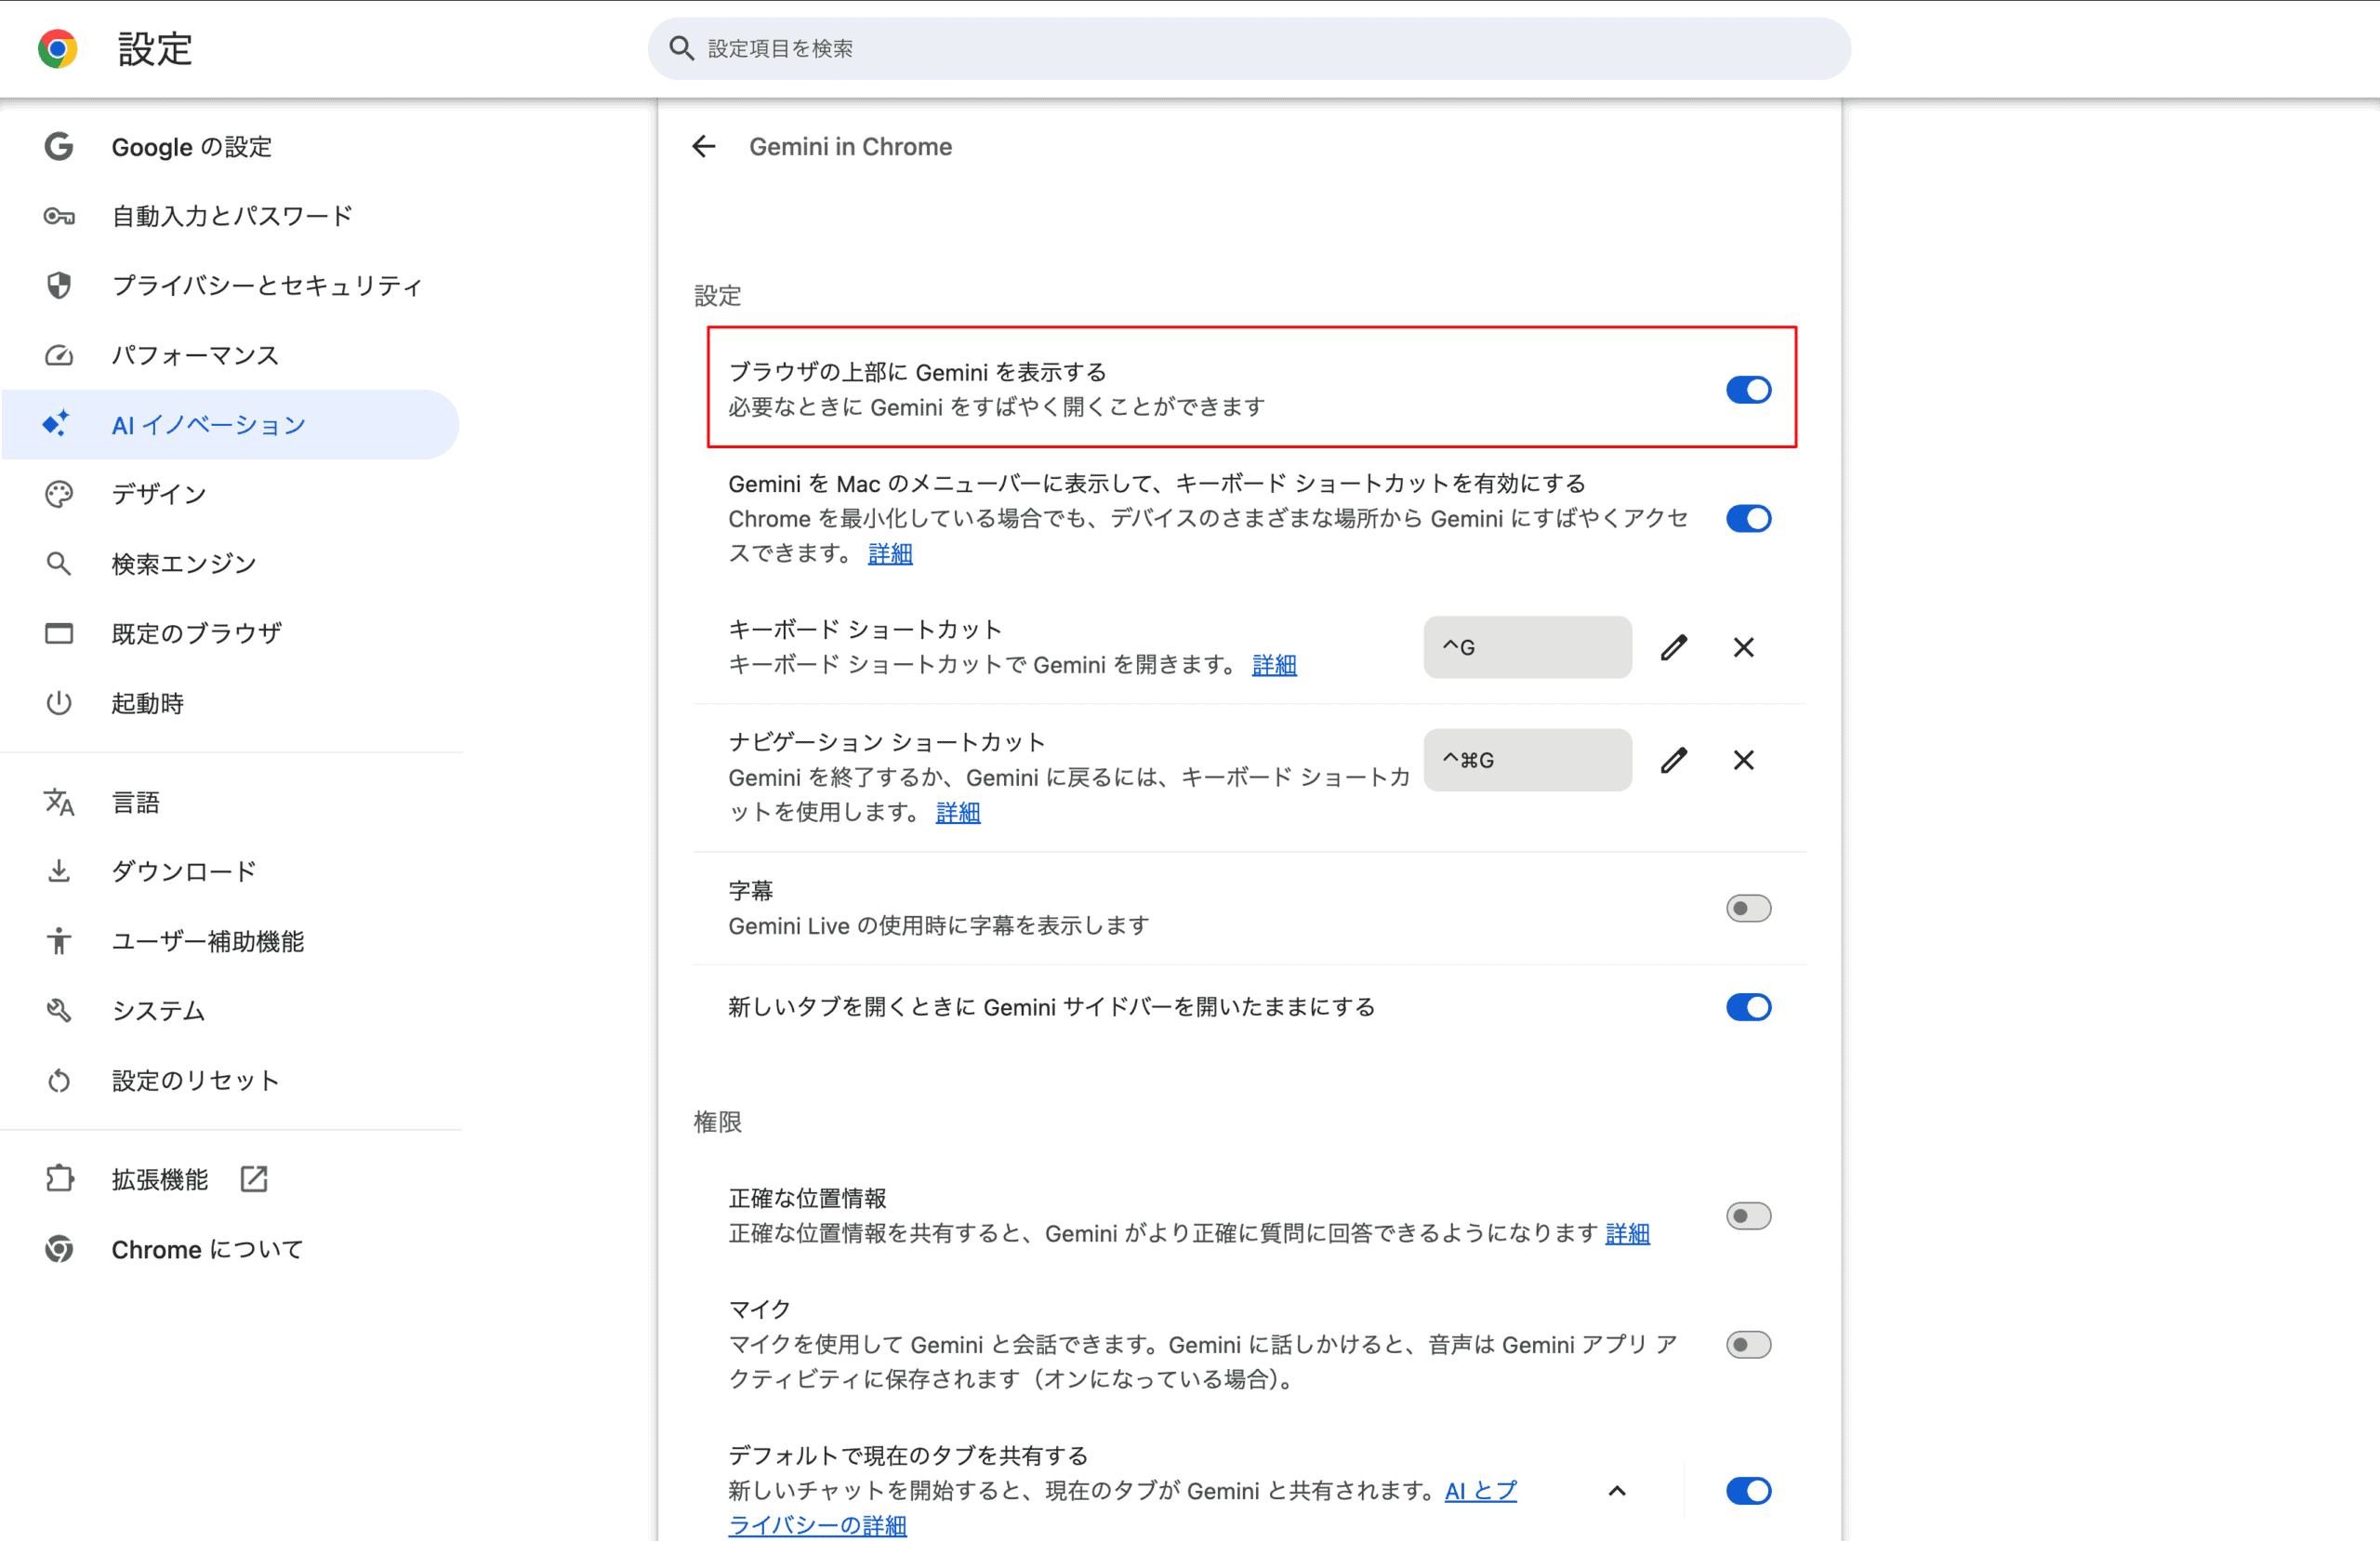2380x1541 pixels.
Task: Open 設定のリセット section
Action: [x=230, y=1081]
